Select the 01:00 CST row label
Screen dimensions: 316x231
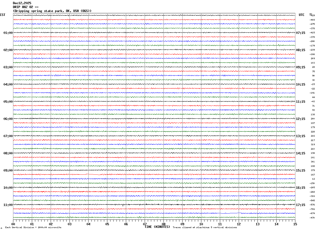(x=8, y=33)
